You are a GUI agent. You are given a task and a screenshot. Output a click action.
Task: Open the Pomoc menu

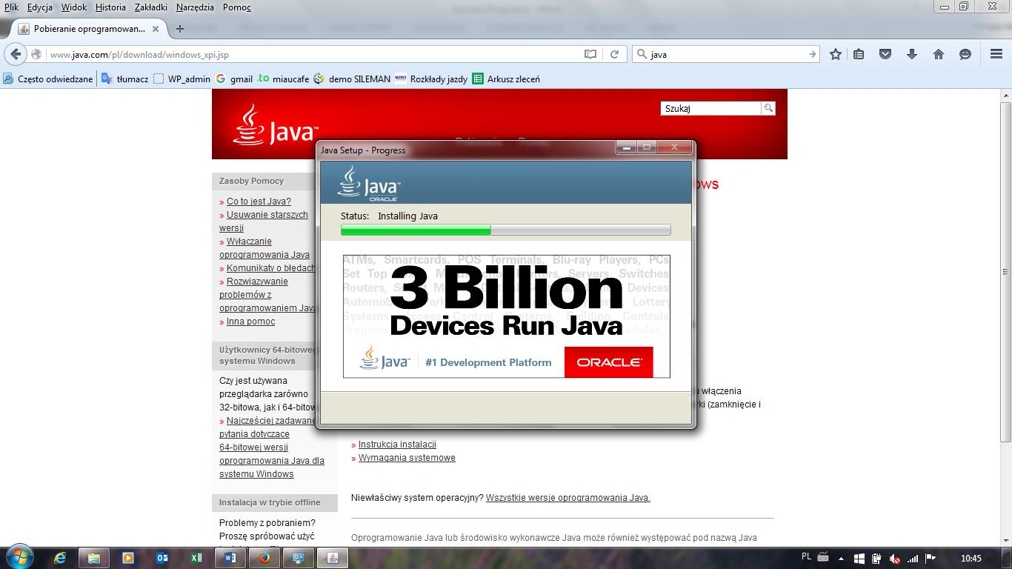point(237,7)
